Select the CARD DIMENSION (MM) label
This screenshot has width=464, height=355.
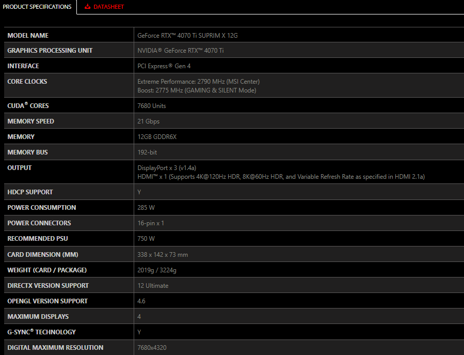pyautogui.click(x=43, y=255)
